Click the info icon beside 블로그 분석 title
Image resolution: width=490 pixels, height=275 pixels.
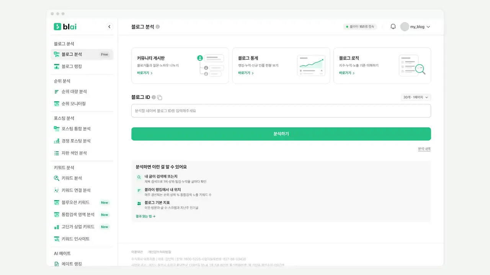pyautogui.click(x=158, y=27)
